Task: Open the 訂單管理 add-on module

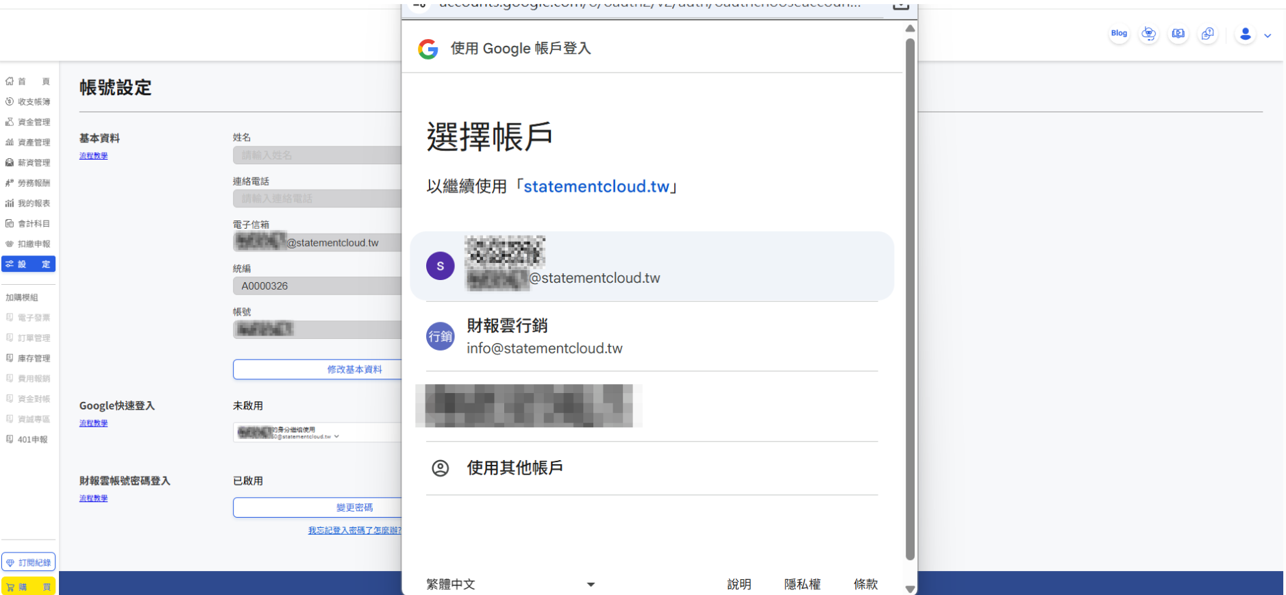Action: point(28,338)
